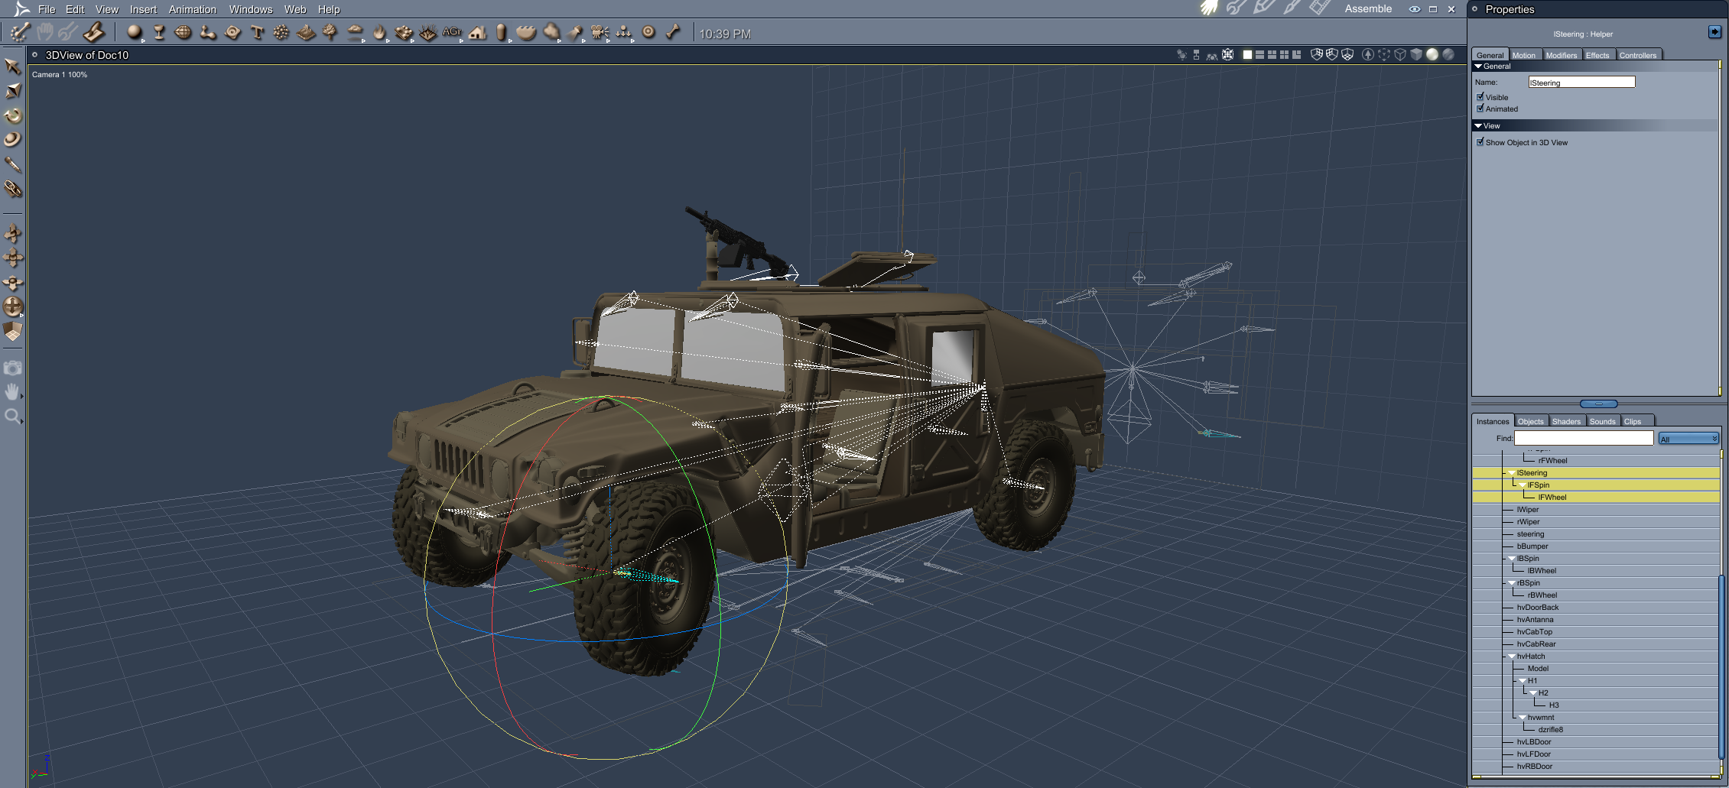The image size is (1729, 788).
Task: Click the target helper object icon
Action: coord(648,32)
